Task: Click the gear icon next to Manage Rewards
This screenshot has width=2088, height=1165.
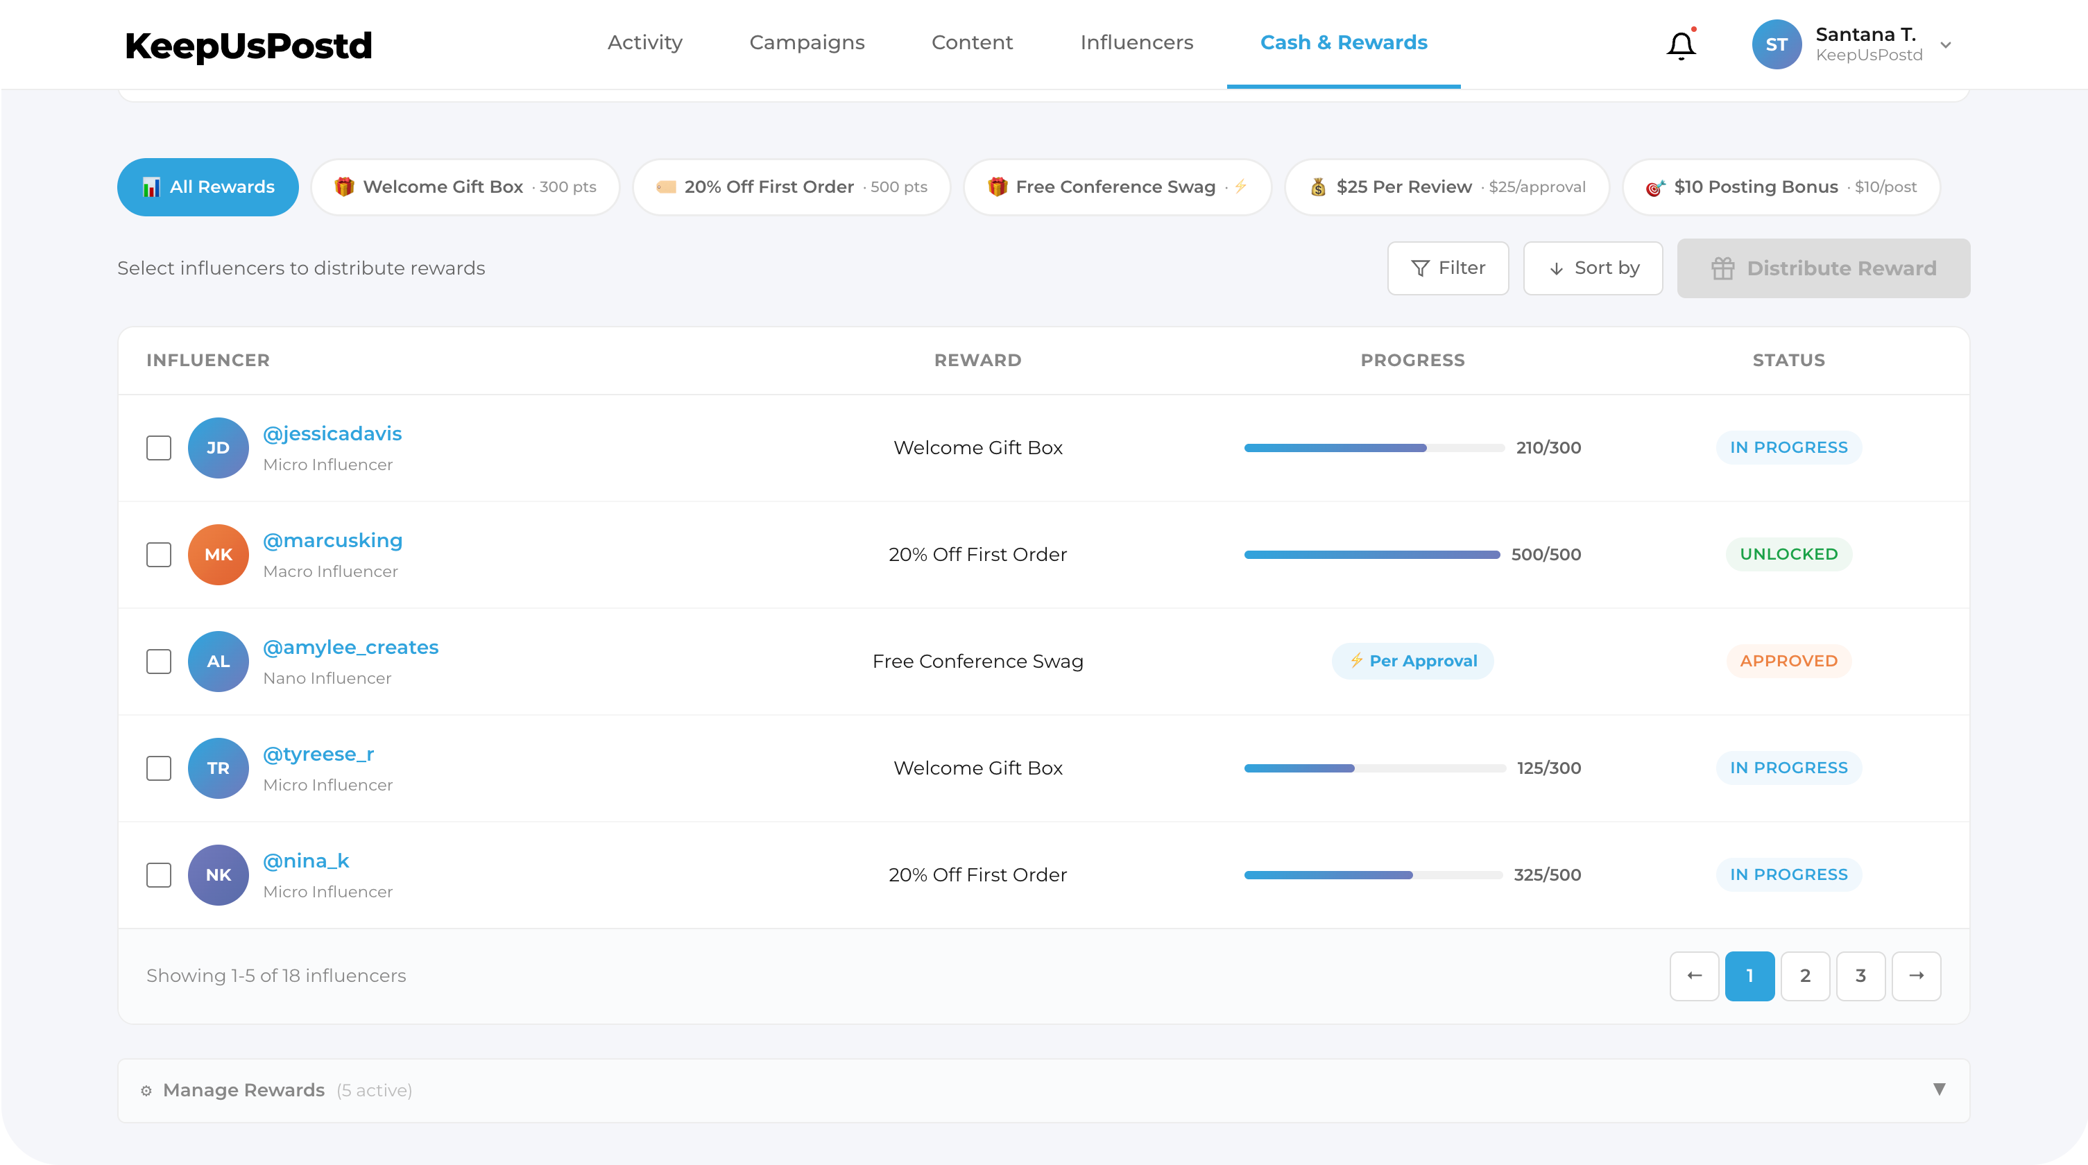Action: click(x=146, y=1091)
